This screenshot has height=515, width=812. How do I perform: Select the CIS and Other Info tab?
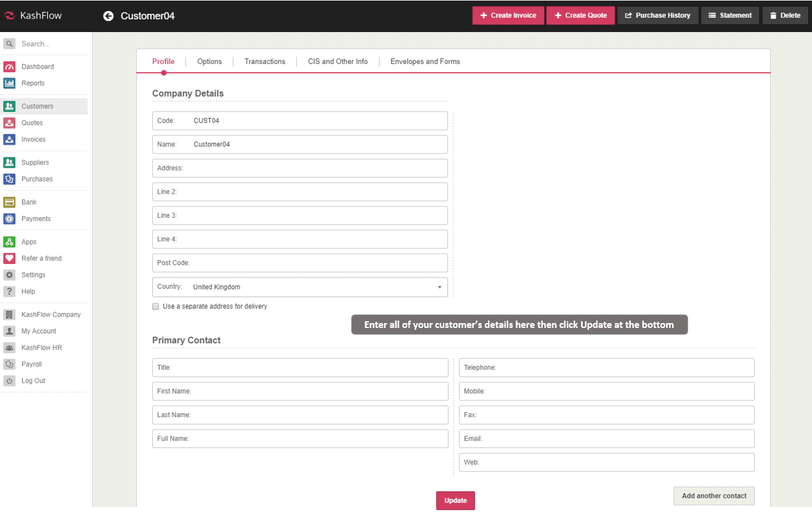click(x=338, y=62)
